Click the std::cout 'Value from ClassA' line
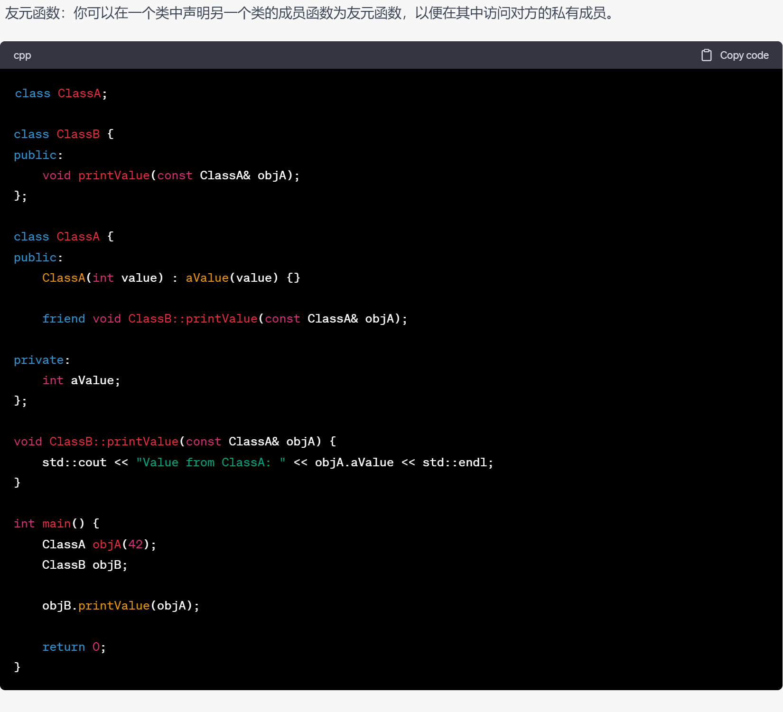783x712 pixels. point(268,462)
